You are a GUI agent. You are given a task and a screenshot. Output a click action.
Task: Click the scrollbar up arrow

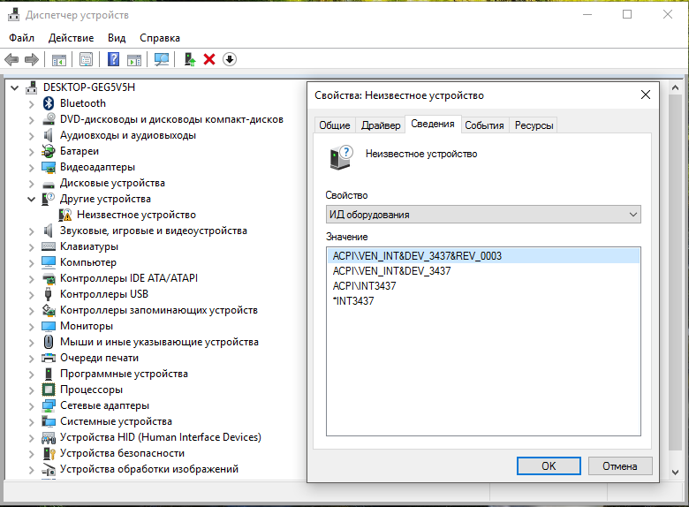pos(675,87)
